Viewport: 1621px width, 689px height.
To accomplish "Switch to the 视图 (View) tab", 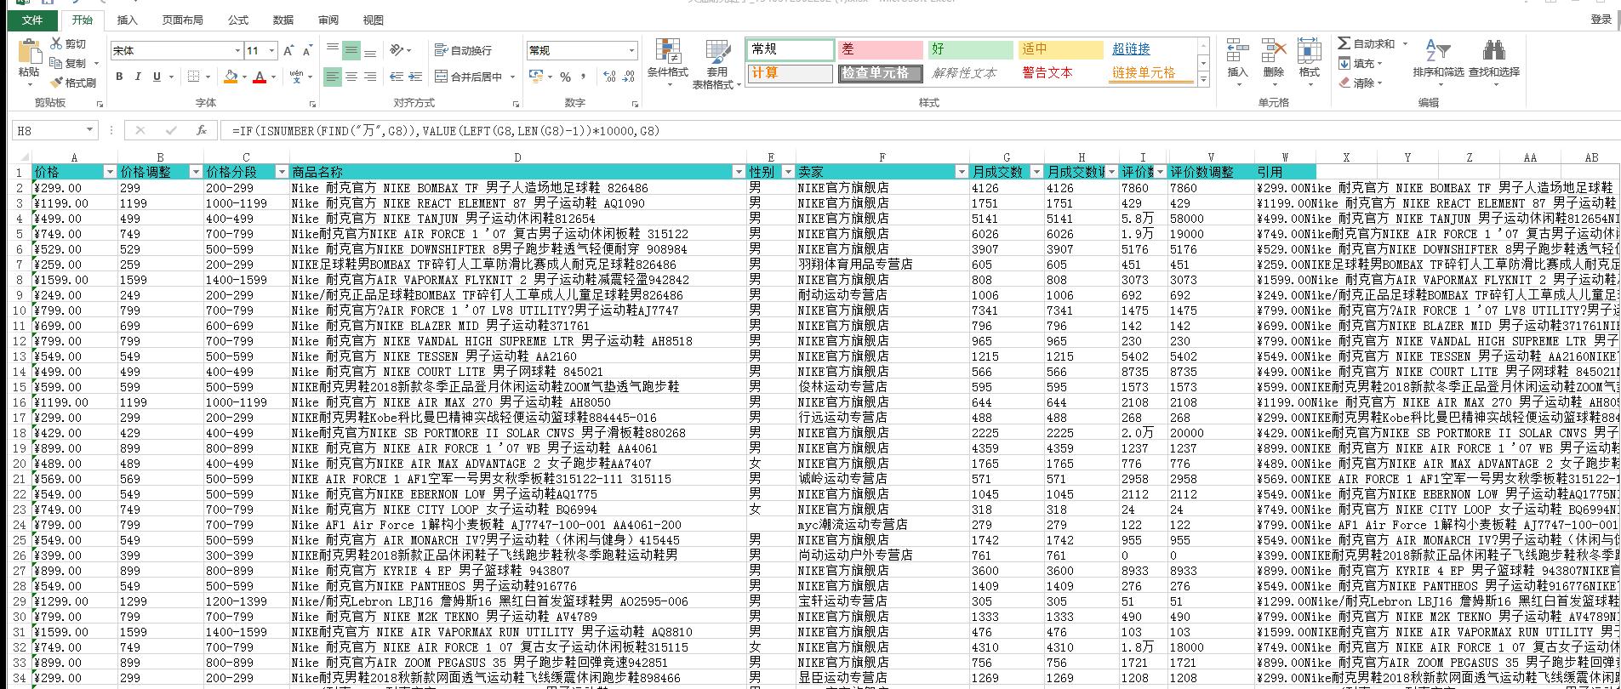I will click(373, 20).
